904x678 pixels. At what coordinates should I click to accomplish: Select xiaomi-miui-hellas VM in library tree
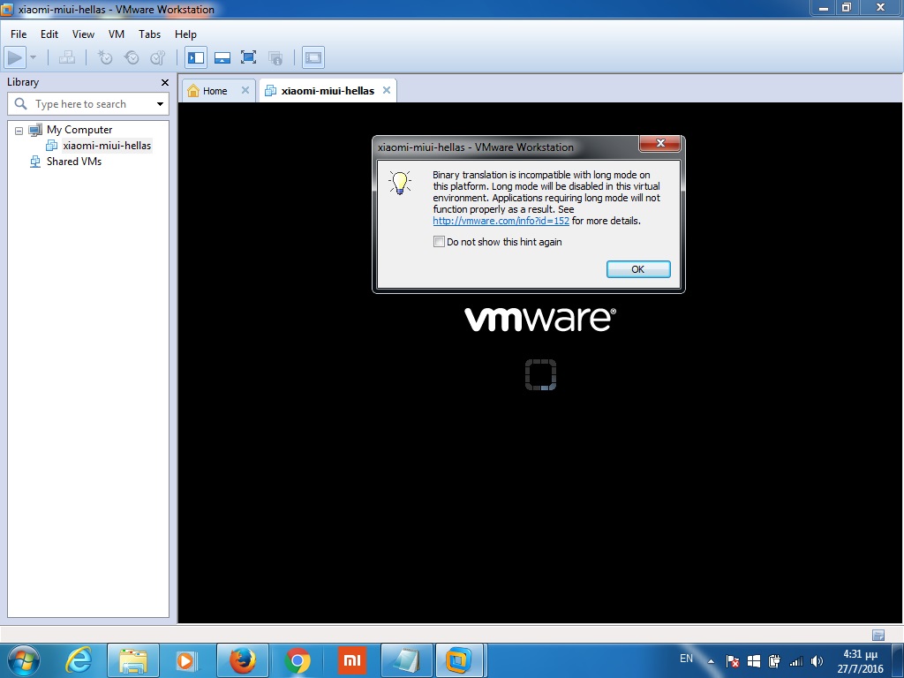click(x=107, y=146)
